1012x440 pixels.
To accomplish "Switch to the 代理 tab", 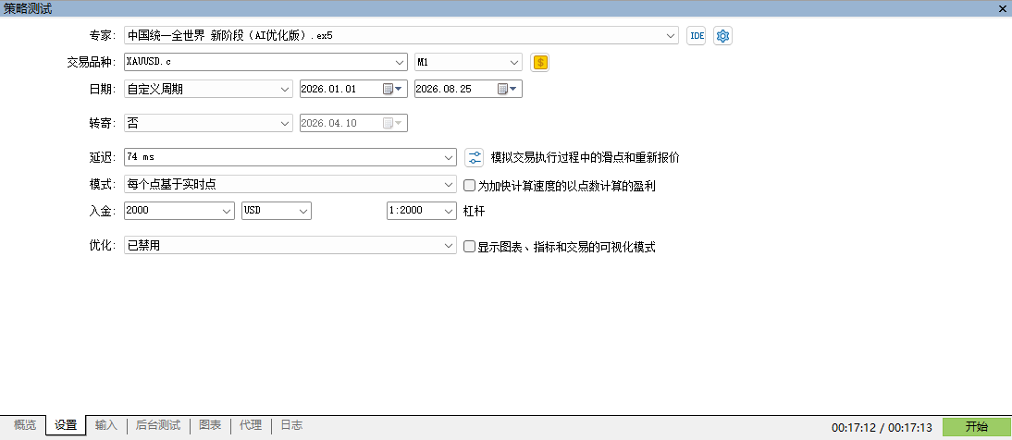I will [251, 426].
